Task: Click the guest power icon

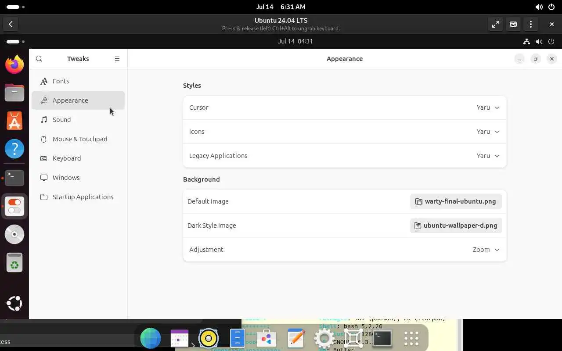Action: (x=551, y=41)
